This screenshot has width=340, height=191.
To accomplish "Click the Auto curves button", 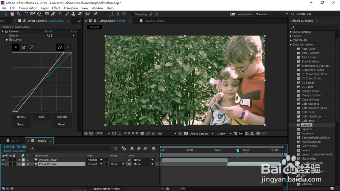I will (x=41, y=117).
